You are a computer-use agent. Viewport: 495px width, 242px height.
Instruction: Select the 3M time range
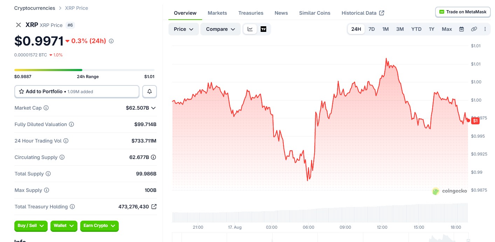click(x=400, y=29)
